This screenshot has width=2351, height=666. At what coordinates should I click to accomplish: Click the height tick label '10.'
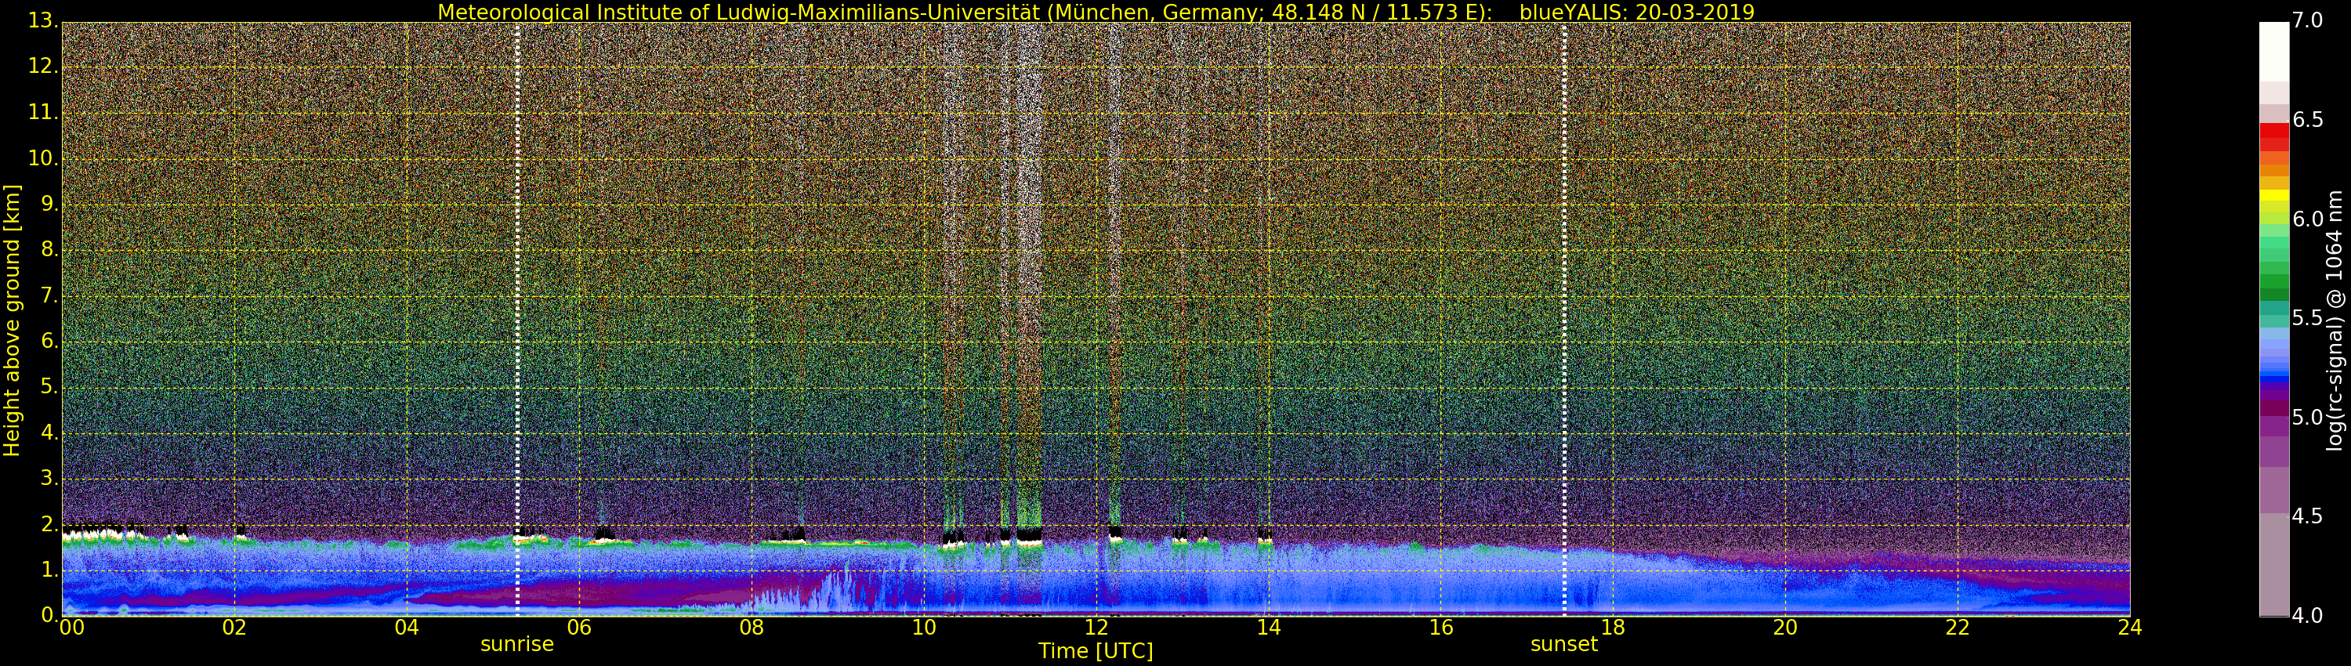[x=44, y=157]
